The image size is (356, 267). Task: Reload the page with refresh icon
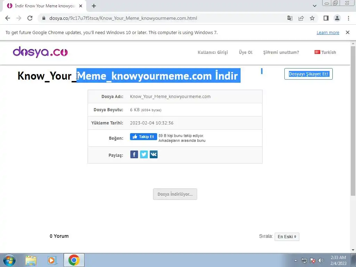[x=30, y=18]
